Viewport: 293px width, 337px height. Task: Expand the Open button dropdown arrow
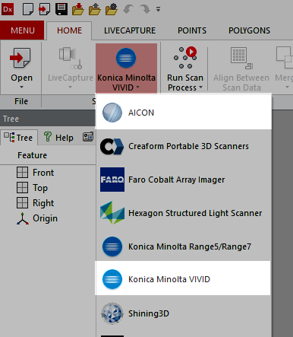(22, 87)
